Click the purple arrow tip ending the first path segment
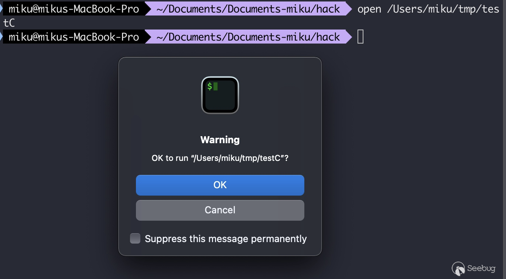 (x=349, y=8)
